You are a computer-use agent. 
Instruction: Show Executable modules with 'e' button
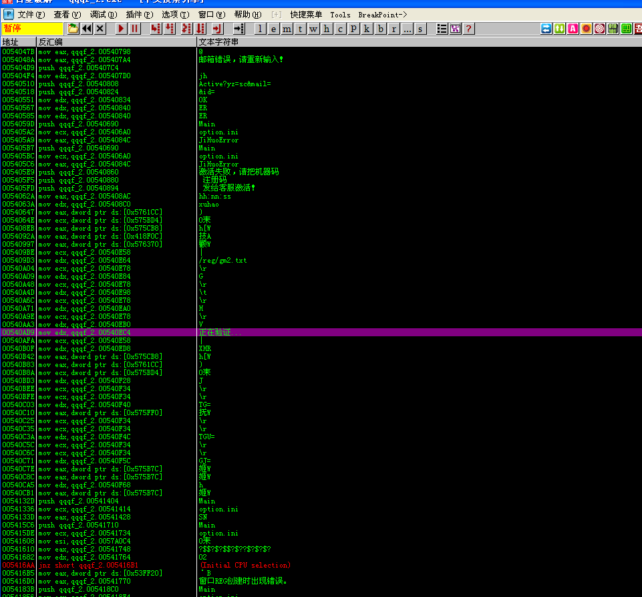(273, 29)
